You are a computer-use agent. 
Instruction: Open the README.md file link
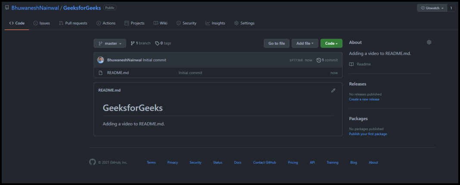click(x=118, y=73)
